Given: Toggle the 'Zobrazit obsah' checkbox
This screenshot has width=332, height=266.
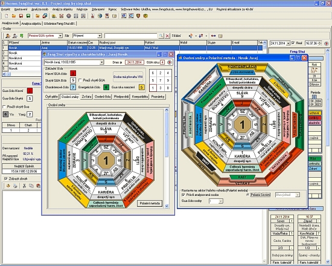Looking at the screenshot, I should tap(5, 178).
